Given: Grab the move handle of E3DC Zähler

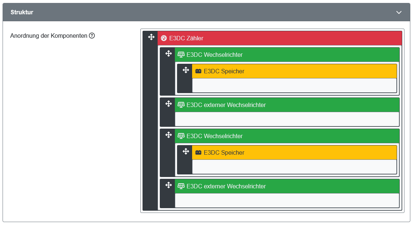Looking at the screenshot, I should click(x=151, y=37).
